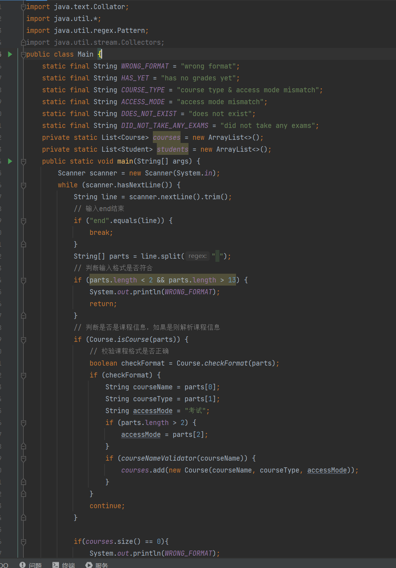Click the "wrong format" string literal
Image resolution: width=396 pixels, height=568 pixels.
click(208, 66)
